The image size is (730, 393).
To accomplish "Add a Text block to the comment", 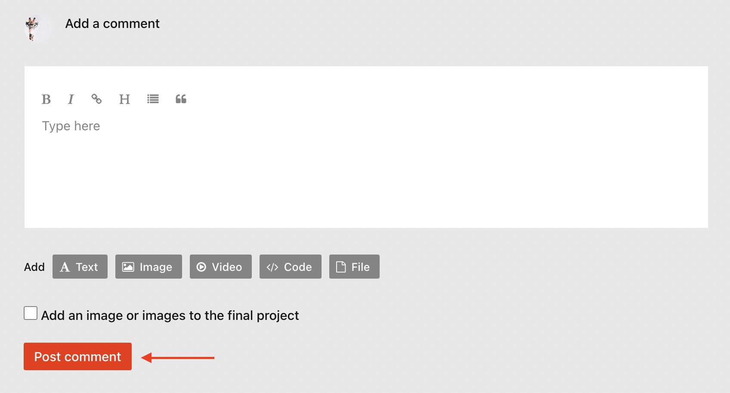I will point(80,267).
